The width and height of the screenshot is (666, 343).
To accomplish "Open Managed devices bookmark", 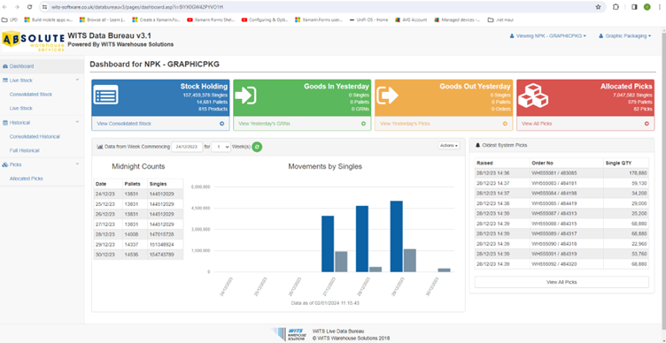I will pos(457,19).
